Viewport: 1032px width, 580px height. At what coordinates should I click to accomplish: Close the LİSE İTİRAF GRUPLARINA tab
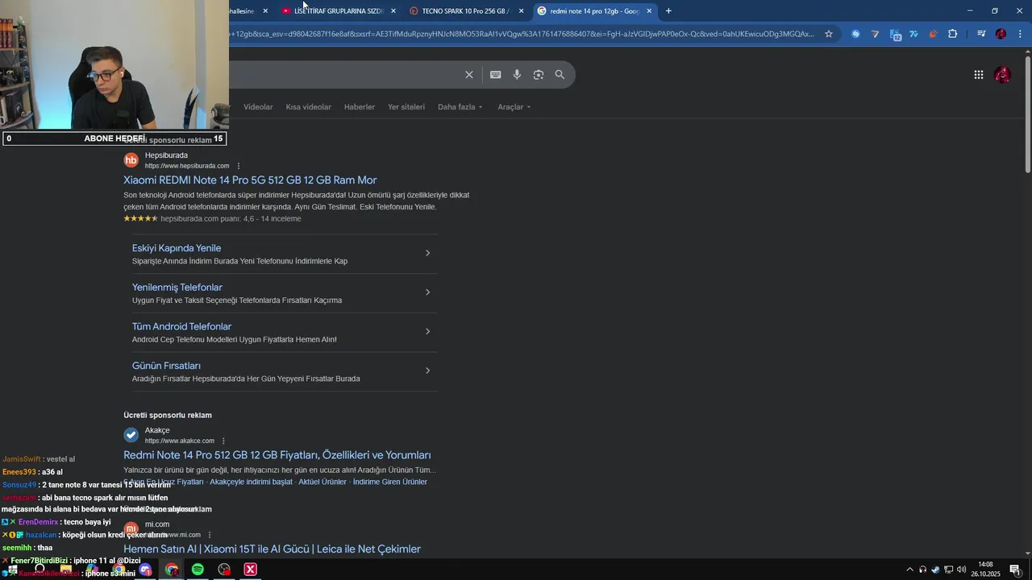(x=393, y=10)
